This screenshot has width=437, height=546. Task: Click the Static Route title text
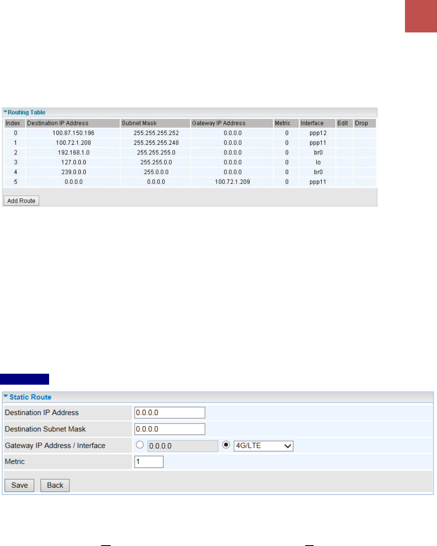[x=30, y=397]
